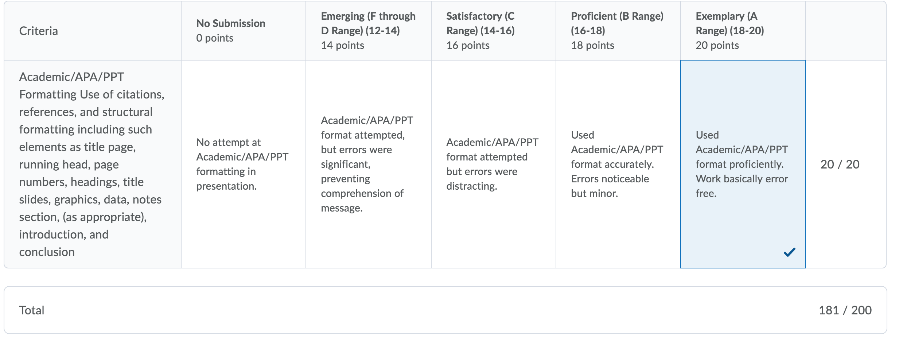Screen dimensions: 899x337
Task: Click the '18 points' label under Proficient
Action: point(592,45)
